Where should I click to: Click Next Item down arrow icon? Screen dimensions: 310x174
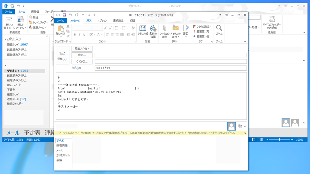pos(89,15)
